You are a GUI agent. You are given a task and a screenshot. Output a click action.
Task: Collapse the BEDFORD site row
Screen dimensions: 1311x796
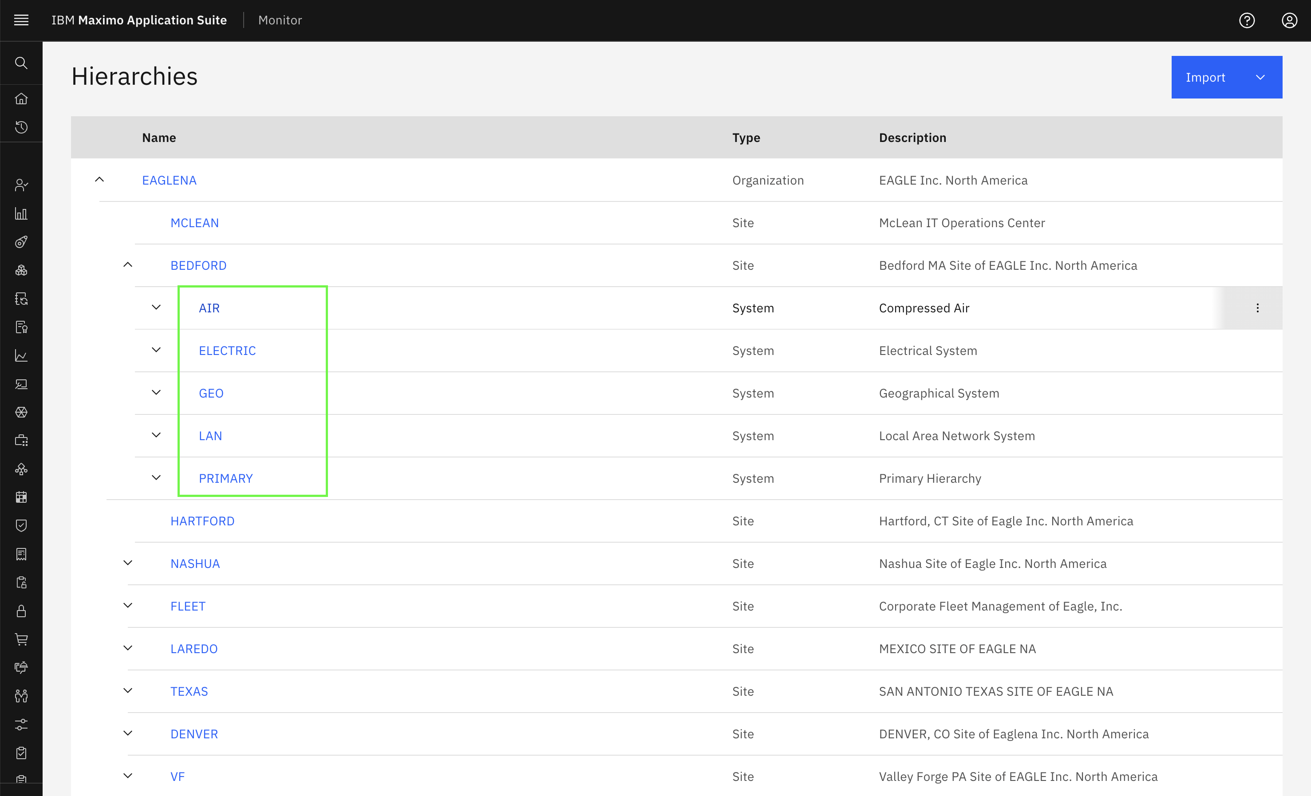[128, 265]
